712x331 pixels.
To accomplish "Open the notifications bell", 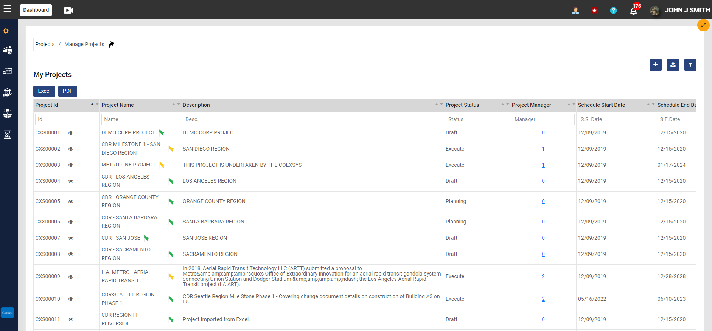I will click(633, 11).
